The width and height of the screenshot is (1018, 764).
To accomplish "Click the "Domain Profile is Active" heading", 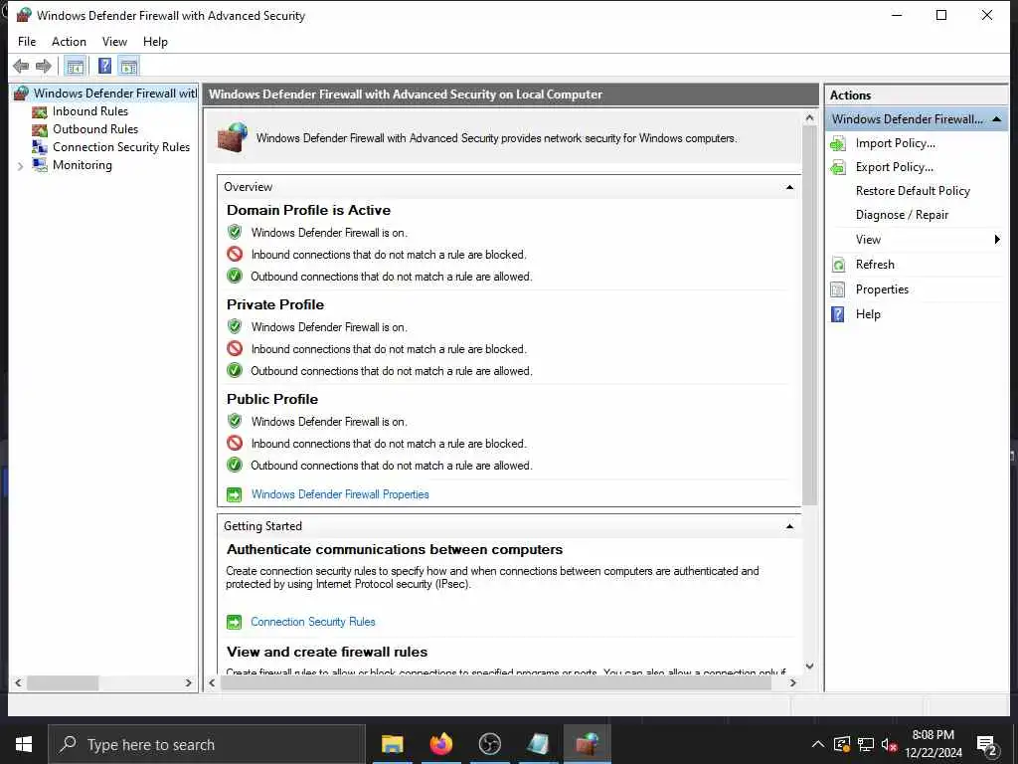I will 308,211.
